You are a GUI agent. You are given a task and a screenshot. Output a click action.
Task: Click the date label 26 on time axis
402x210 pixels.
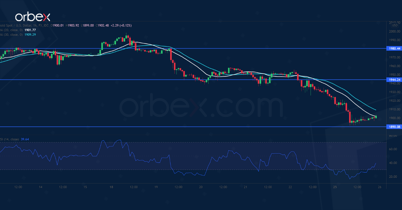[380, 187]
